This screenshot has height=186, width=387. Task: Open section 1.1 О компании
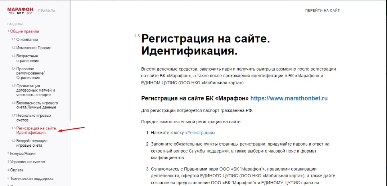[27, 40]
